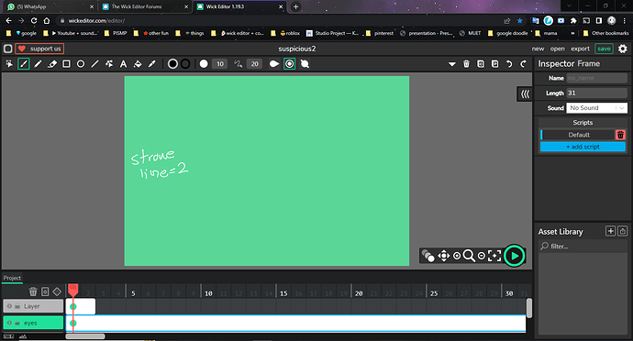
Task: Select the Eraser tool
Action: pyautogui.click(x=52, y=64)
